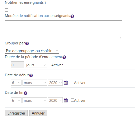Open calendar picker for Date de fin
This screenshot has width=135, height=118.
(66, 100)
